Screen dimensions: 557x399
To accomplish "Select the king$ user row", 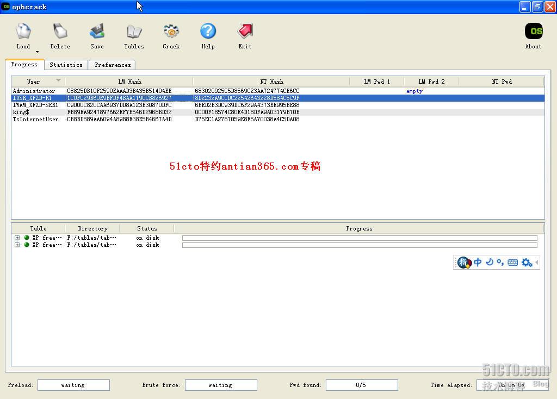I will pyautogui.click(x=278, y=112).
